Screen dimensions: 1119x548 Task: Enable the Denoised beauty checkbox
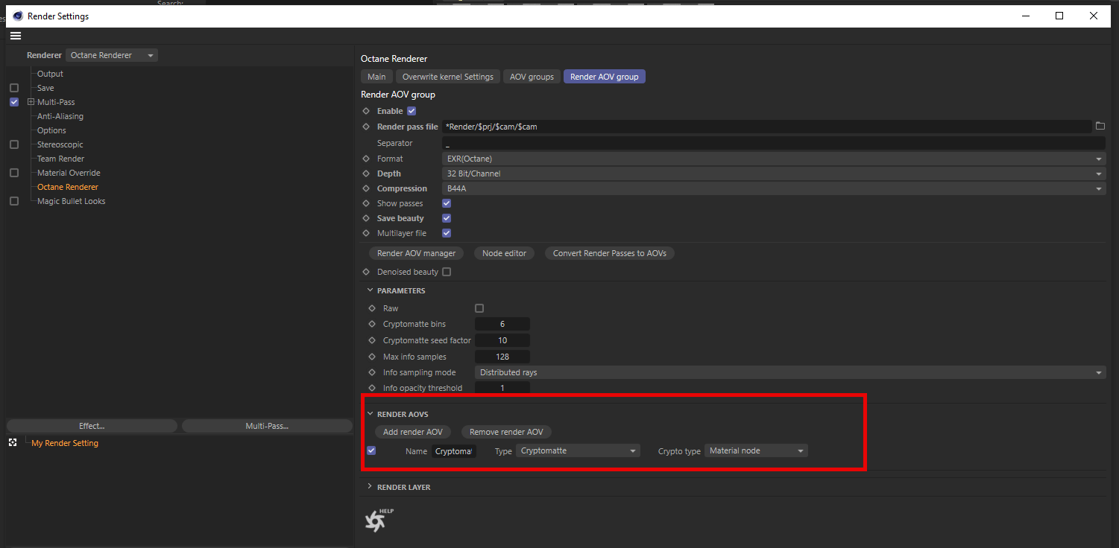(x=447, y=272)
